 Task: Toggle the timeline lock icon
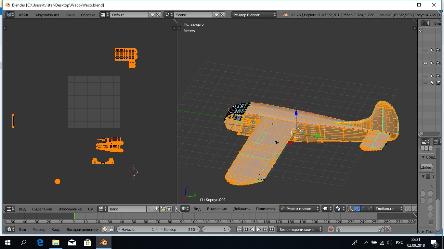click(x=111, y=230)
